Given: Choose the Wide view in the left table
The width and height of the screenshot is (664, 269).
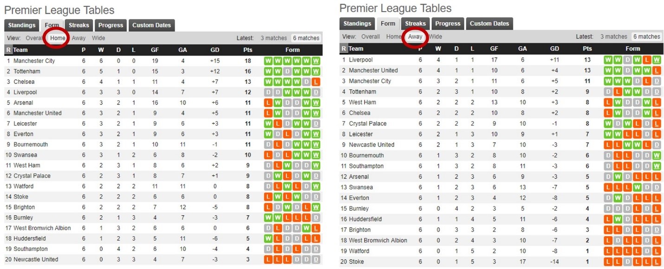Looking at the screenshot, I should (x=98, y=38).
